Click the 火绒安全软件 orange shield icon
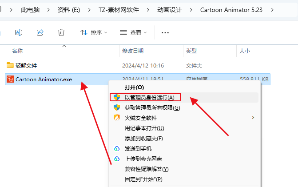This screenshot has height=187, width=298. pyautogui.click(x=117, y=118)
